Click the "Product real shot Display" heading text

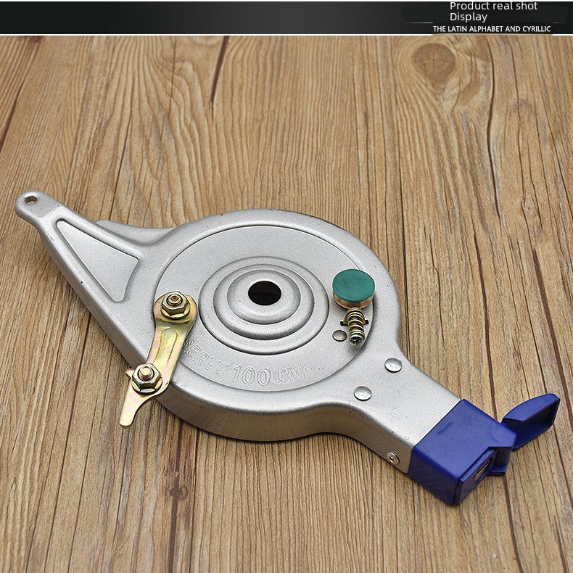point(493,12)
